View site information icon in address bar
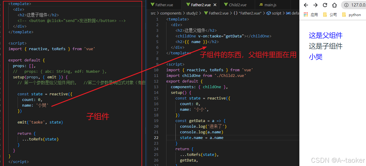The height and width of the screenshot is (166, 366). [346, 5]
